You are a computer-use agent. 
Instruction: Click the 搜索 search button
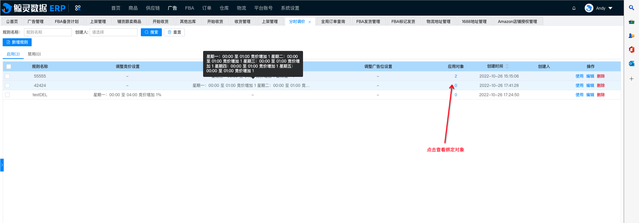point(151,32)
